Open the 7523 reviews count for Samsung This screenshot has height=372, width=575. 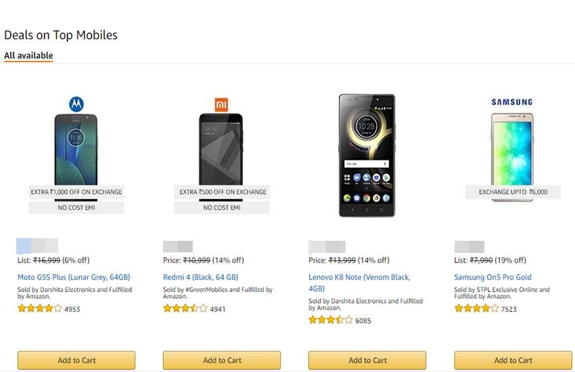pyautogui.click(x=509, y=309)
